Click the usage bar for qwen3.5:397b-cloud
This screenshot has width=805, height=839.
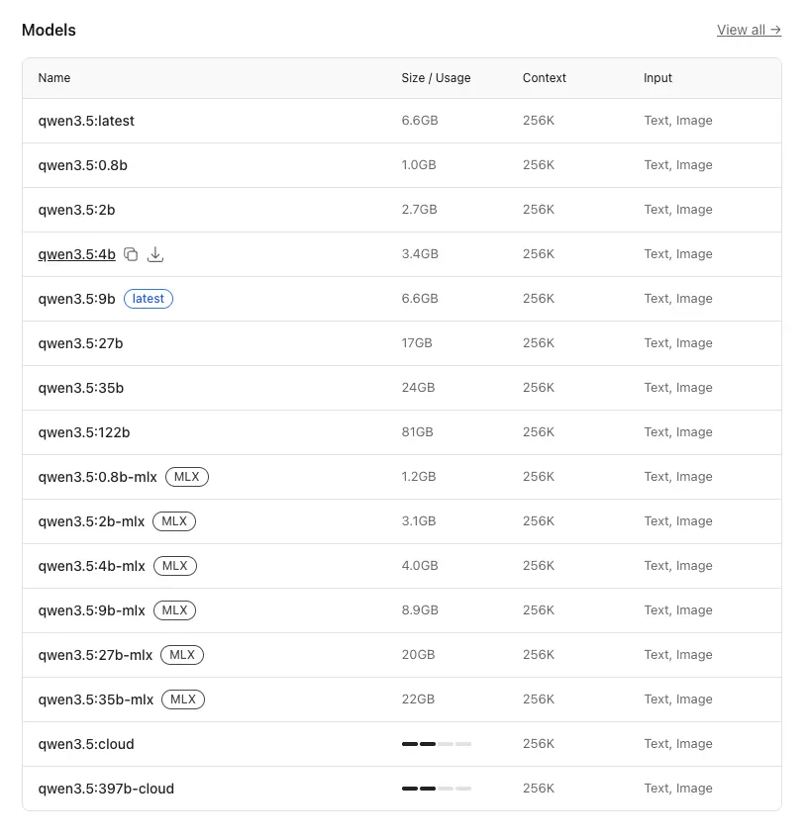click(437, 789)
